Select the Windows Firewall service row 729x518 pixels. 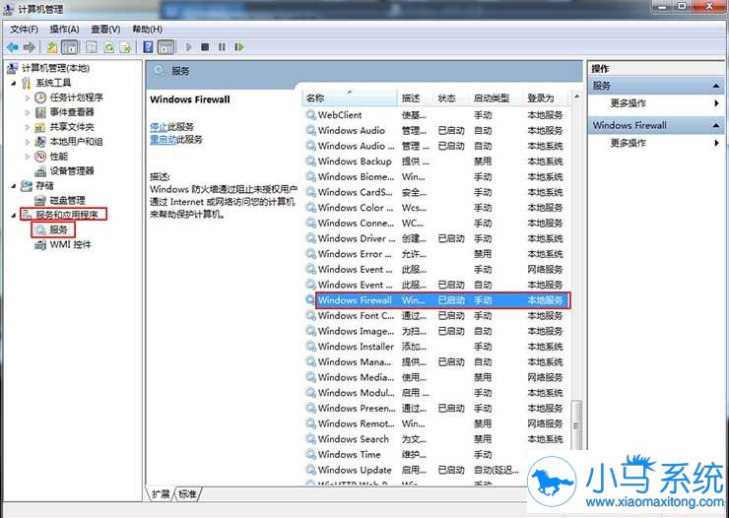pyautogui.click(x=436, y=300)
